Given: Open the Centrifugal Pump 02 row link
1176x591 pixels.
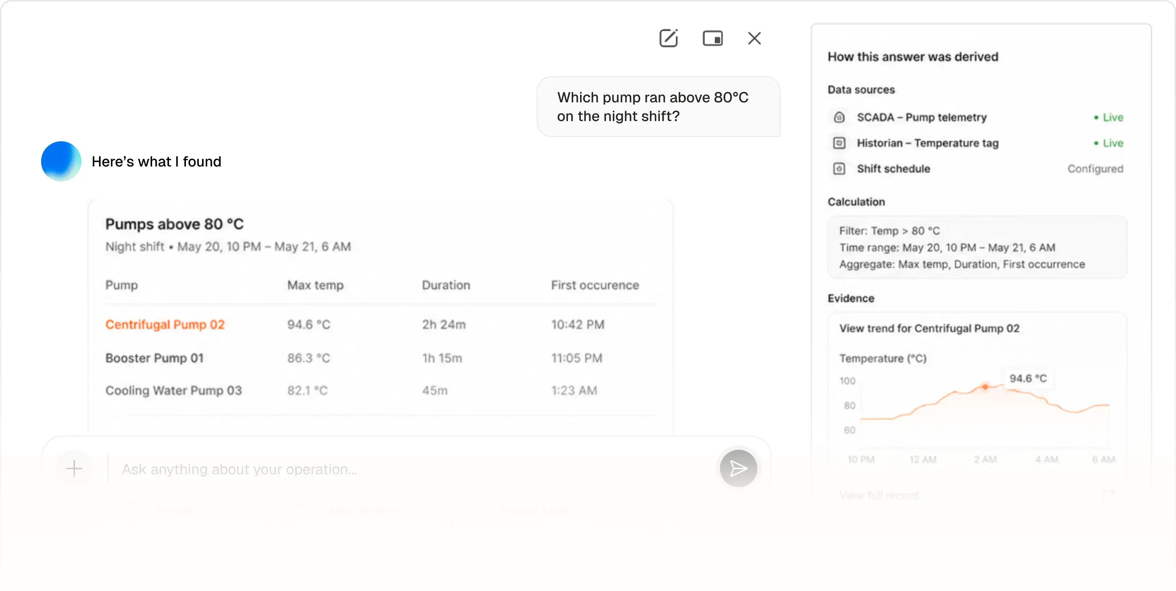Looking at the screenshot, I should pyautogui.click(x=165, y=324).
